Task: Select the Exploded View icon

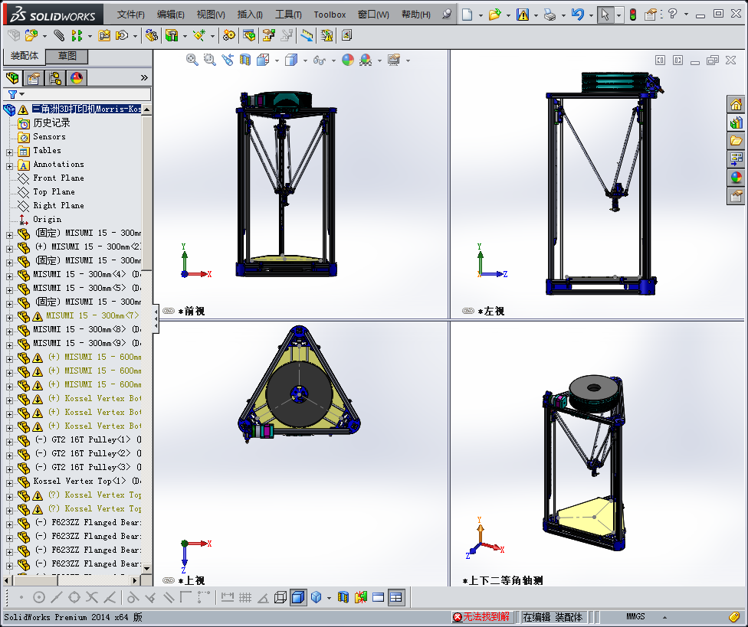Action: tap(267, 35)
